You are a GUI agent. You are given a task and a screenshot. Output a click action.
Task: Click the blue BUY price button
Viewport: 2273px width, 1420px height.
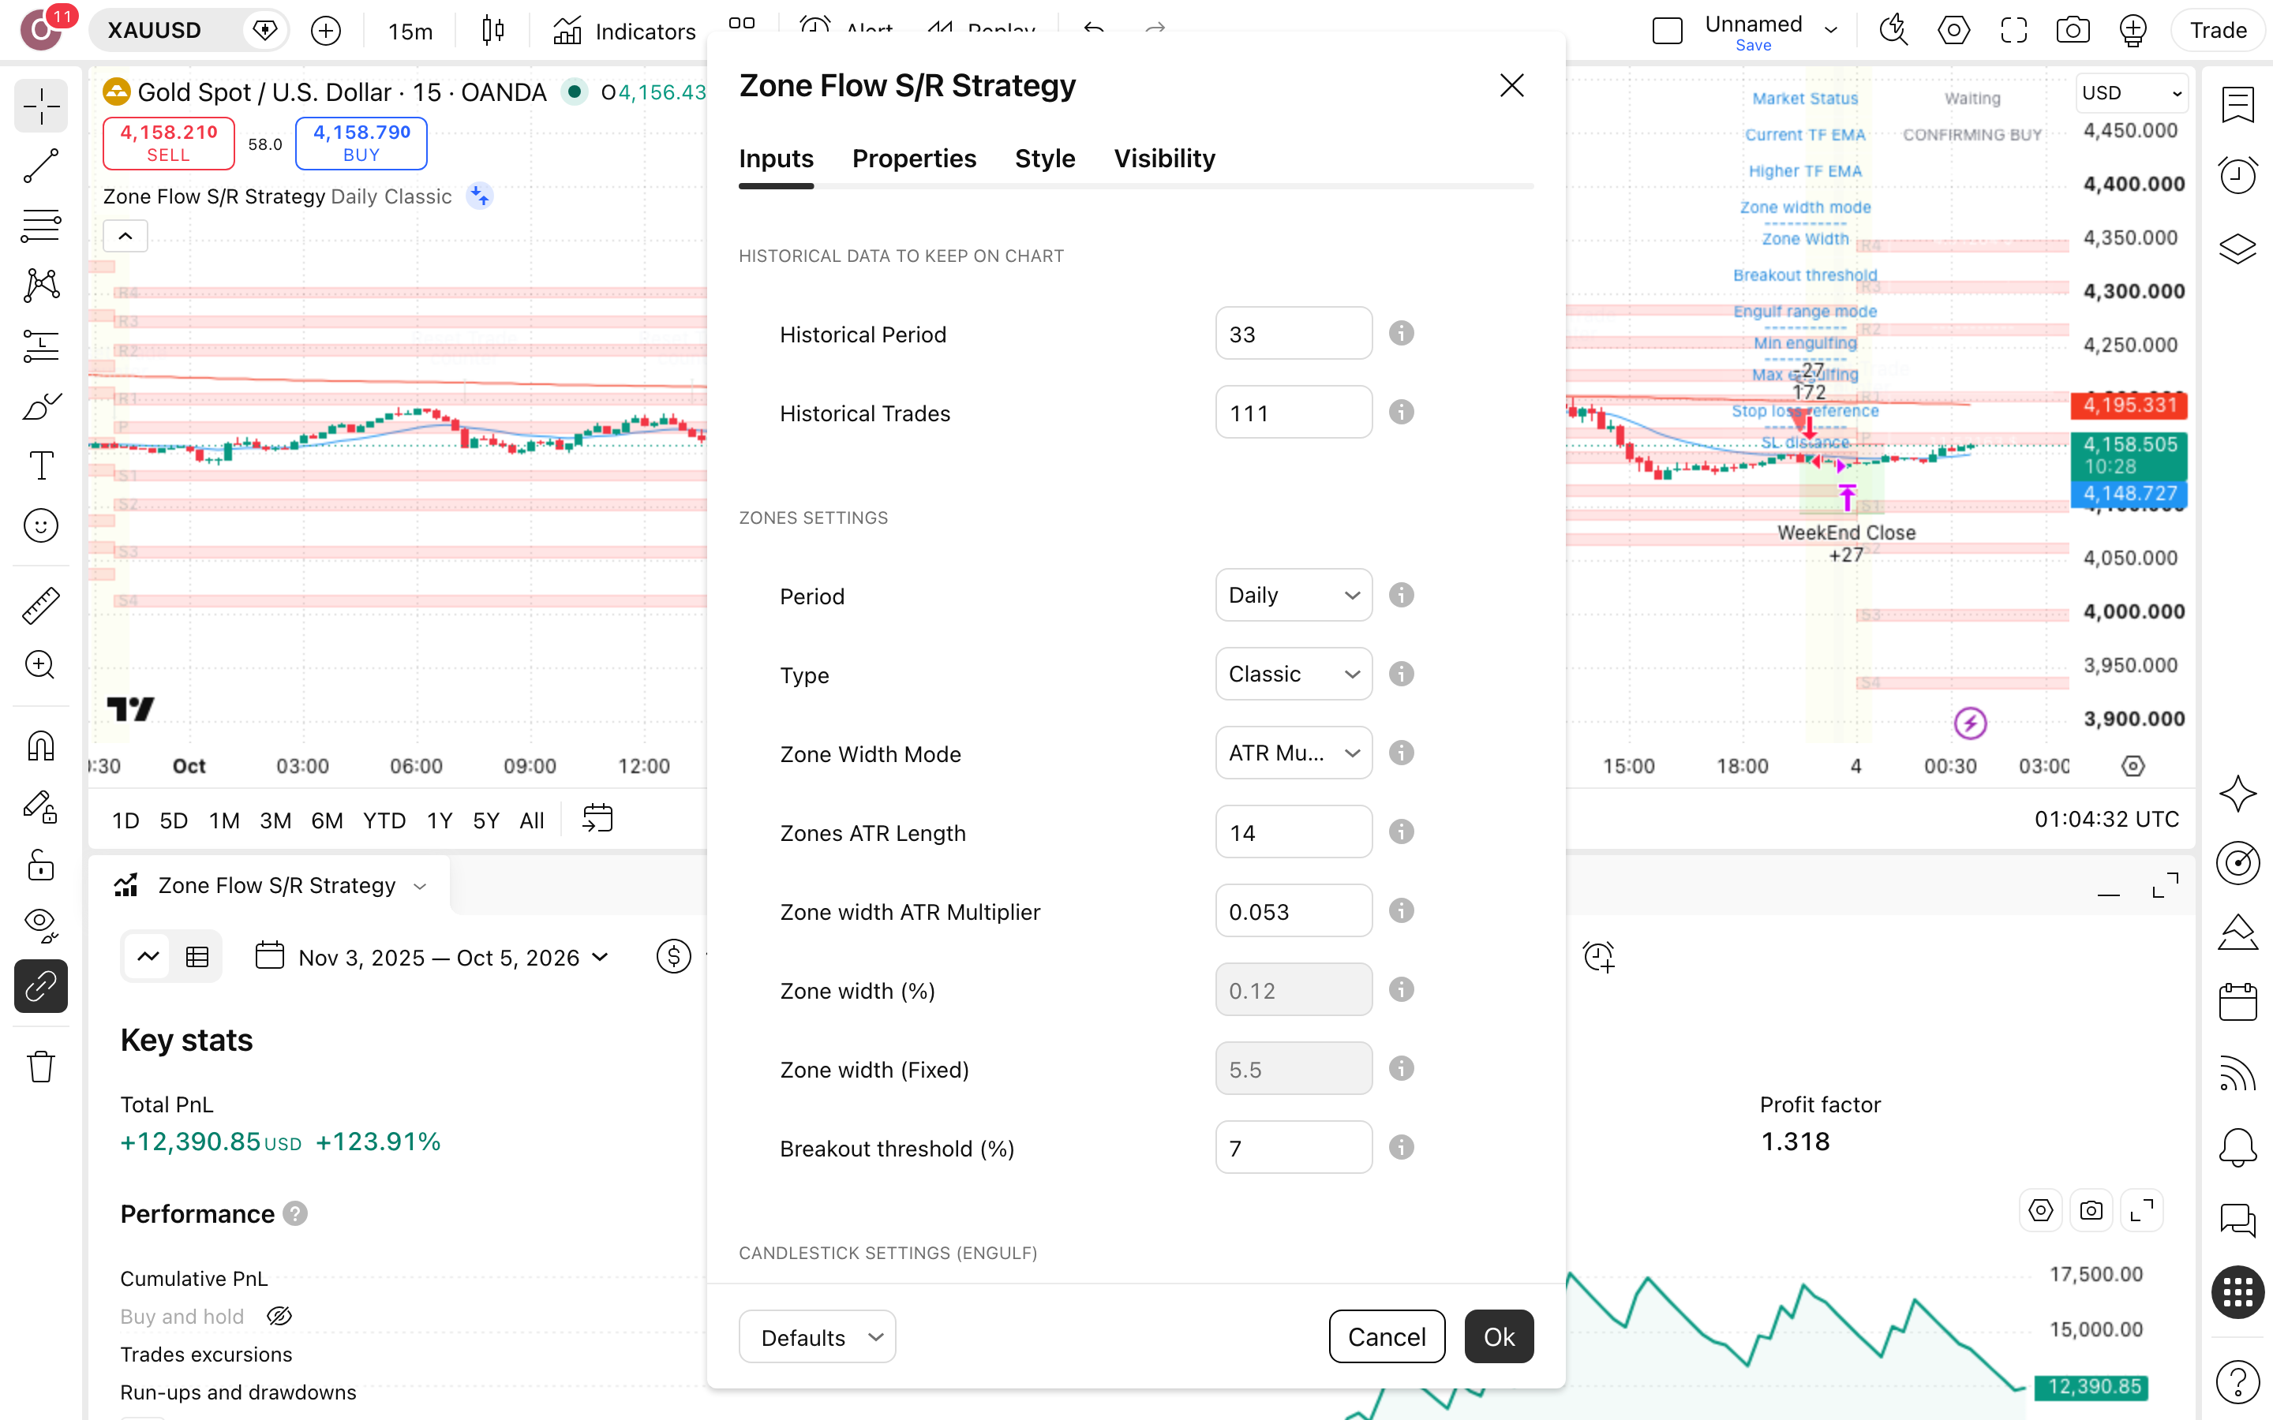point(361,144)
